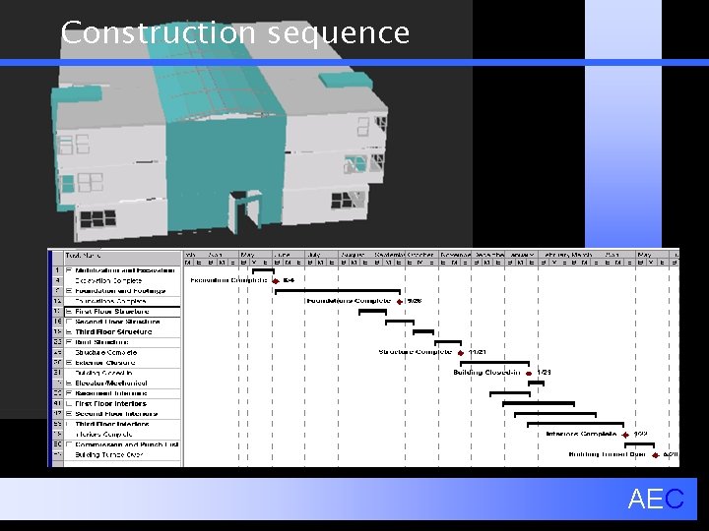This screenshot has width=709, height=531.
Task: Select the Structure Complete milestone diamond
Action: click(x=460, y=353)
